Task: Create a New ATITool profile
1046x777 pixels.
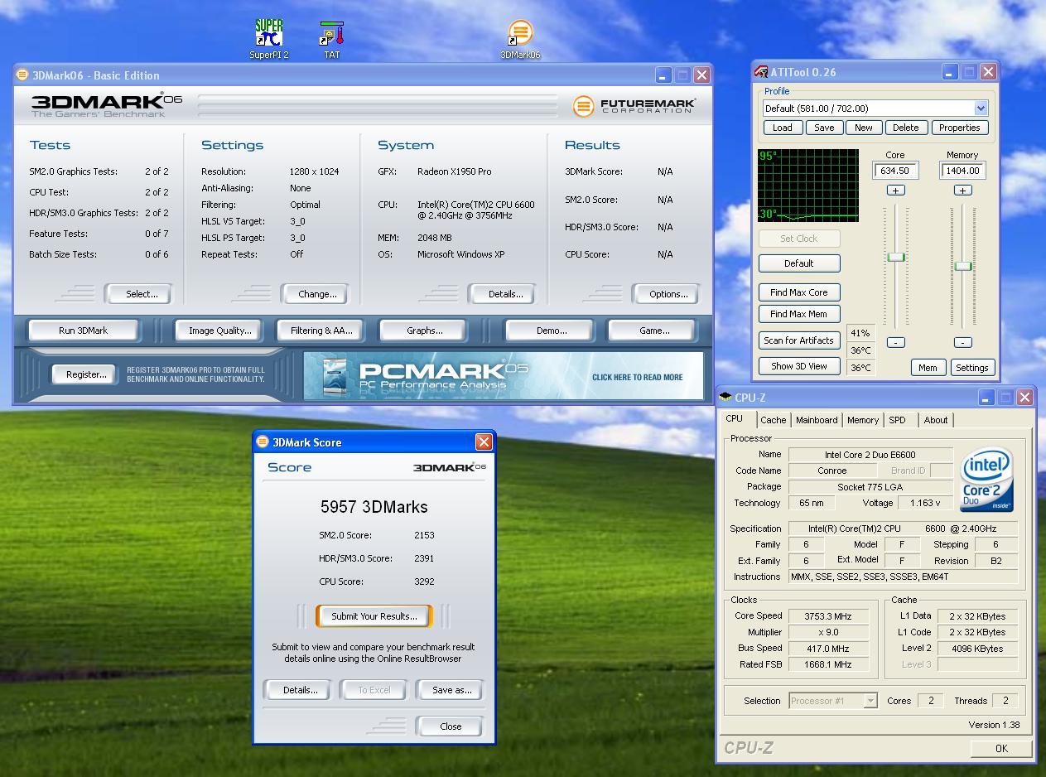Action: click(864, 128)
